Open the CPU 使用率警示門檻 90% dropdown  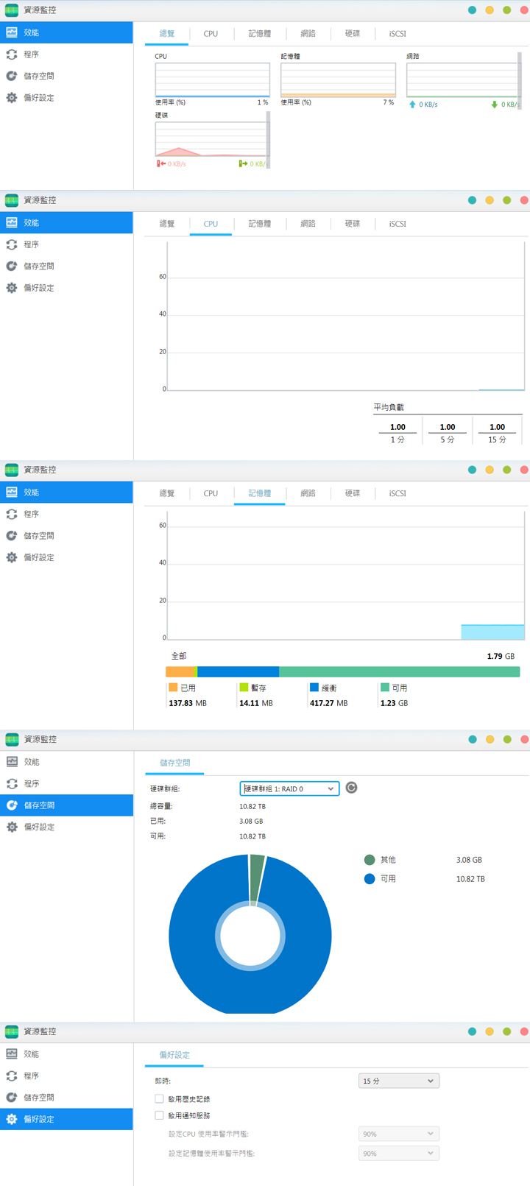coord(398,1134)
